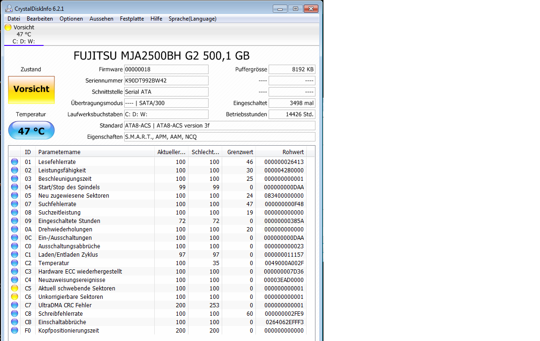Click the Eigenschaften field with S.M.A.R.T.
This screenshot has width=540, height=341.
[x=220, y=137]
